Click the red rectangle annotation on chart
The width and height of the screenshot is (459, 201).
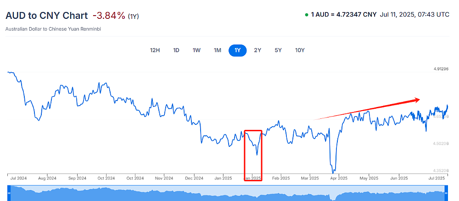(x=253, y=156)
